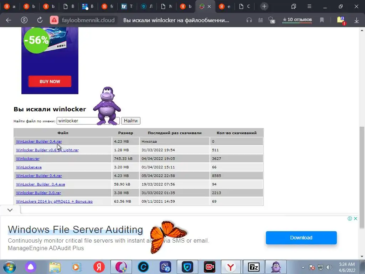Screen dimensions: 365x274
Task: Open Windows Explorer from the taskbar
Action: [55, 267]
